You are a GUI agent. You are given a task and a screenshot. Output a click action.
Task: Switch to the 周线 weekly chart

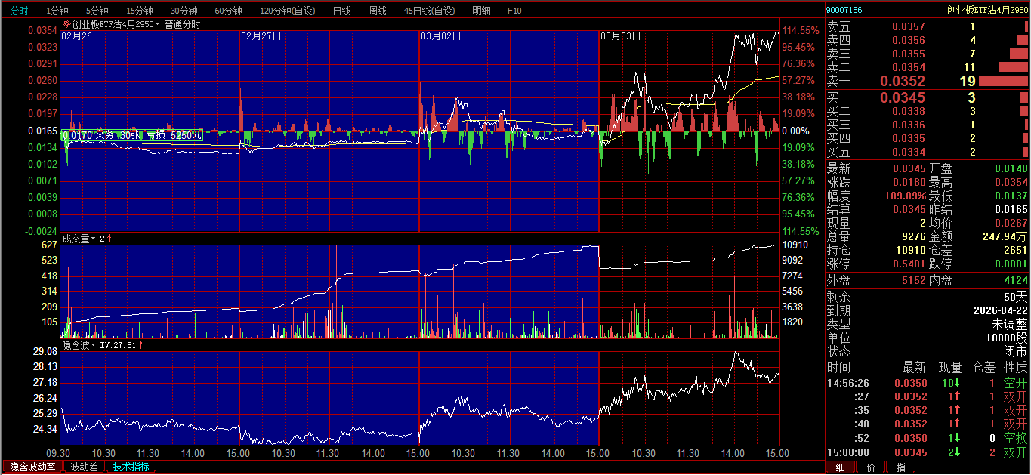[x=378, y=11]
